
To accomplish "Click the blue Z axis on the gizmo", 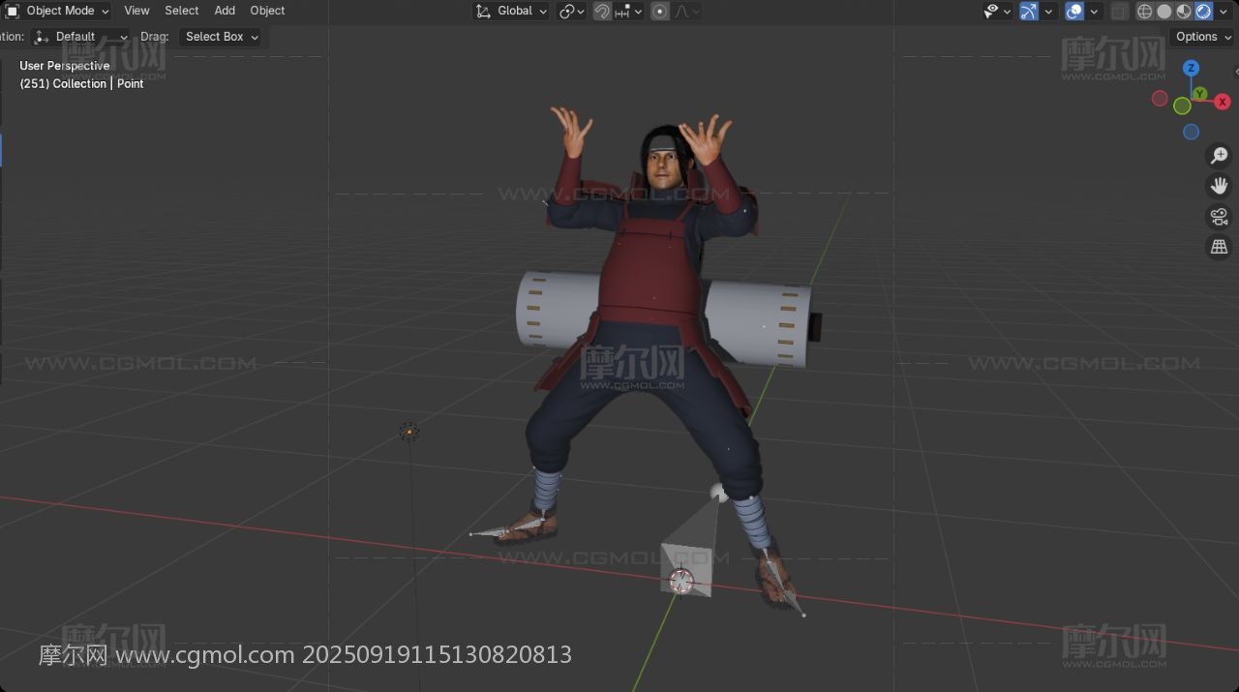I will [1192, 68].
